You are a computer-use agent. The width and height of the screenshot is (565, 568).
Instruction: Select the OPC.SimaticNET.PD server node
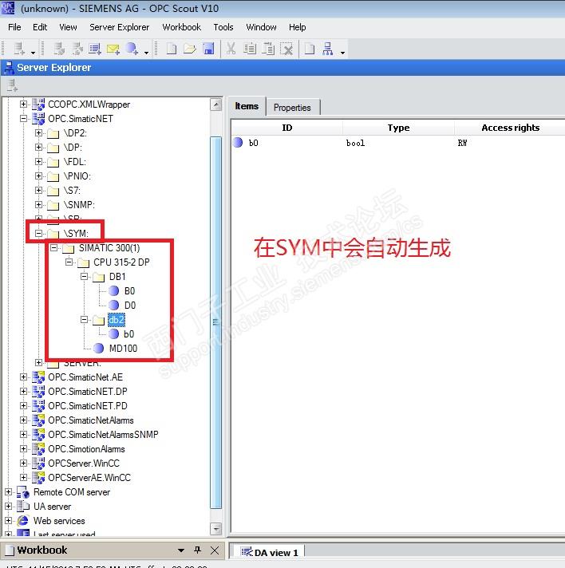coord(88,406)
